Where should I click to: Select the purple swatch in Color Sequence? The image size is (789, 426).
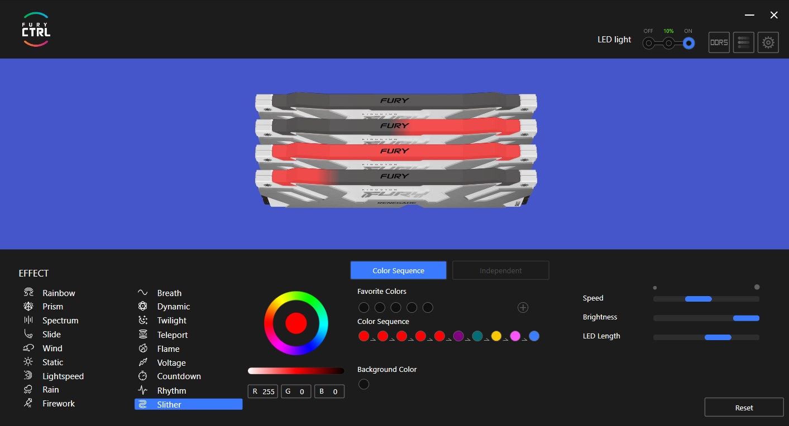pos(458,336)
